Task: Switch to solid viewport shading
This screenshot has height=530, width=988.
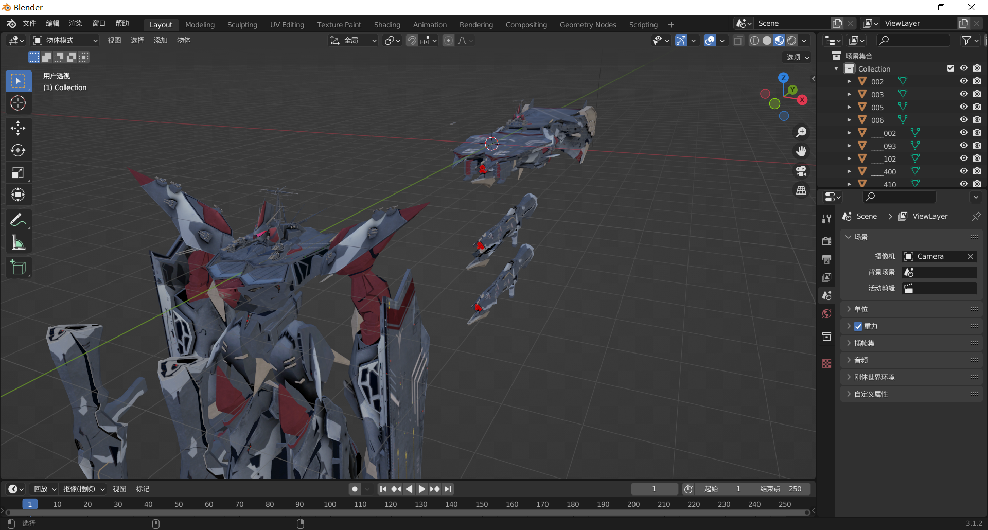Action: tap(767, 41)
